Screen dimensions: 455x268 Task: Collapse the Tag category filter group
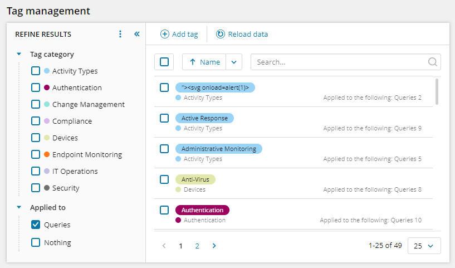coord(19,54)
